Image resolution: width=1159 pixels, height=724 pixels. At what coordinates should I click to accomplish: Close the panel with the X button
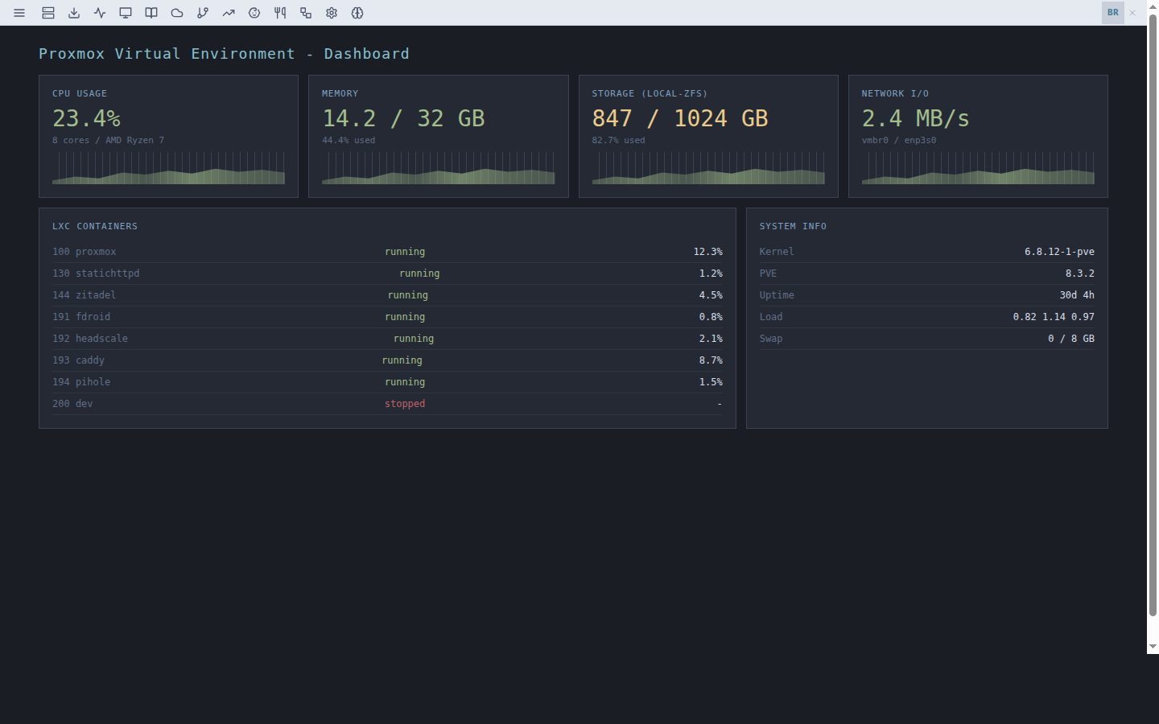(1132, 13)
